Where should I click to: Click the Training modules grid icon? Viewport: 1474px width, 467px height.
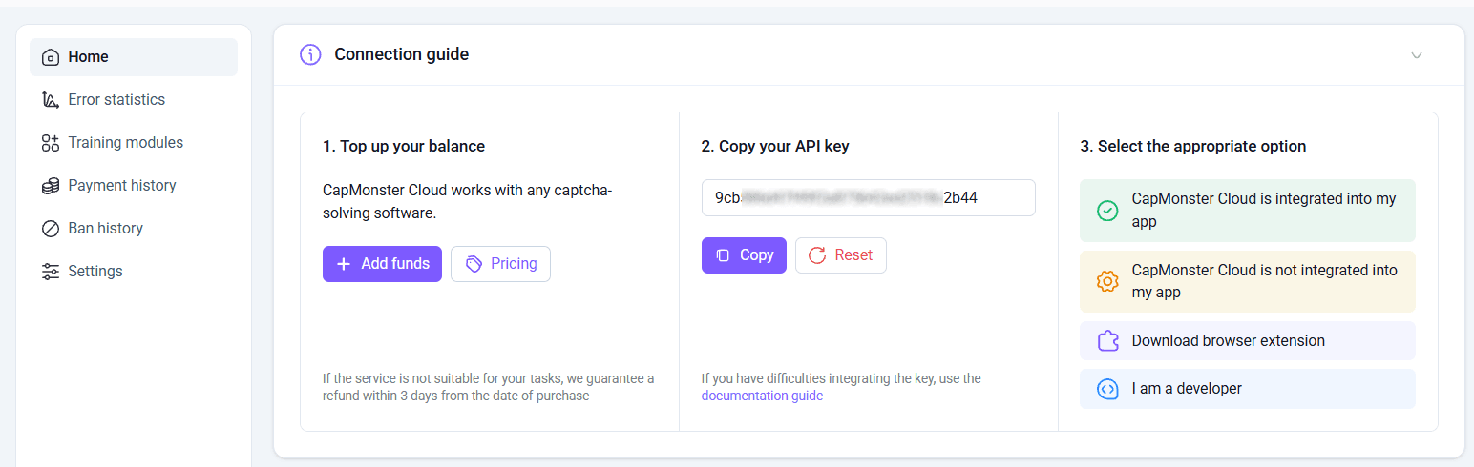coord(51,143)
